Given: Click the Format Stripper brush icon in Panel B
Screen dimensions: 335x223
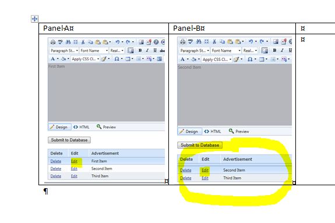Looking at the screenshot, I should click(237, 59).
